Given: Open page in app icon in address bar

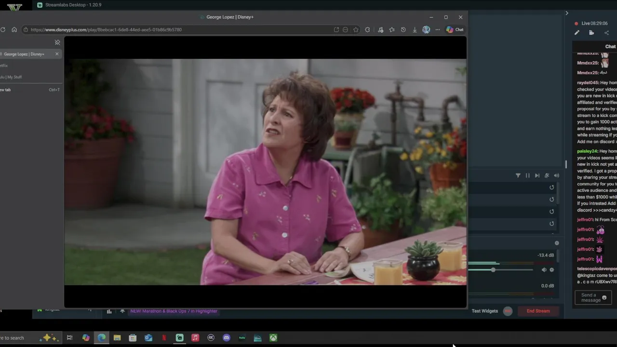Looking at the screenshot, I should [x=336, y=29].
